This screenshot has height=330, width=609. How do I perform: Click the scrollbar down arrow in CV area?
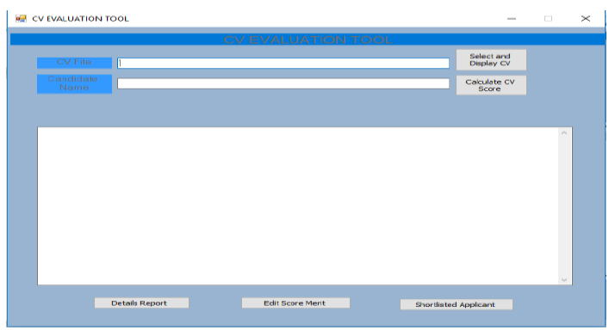(x=564, y=279)
